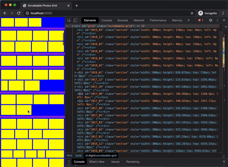
Task: Open DevTools settings gear
Action: pos(211,20)
